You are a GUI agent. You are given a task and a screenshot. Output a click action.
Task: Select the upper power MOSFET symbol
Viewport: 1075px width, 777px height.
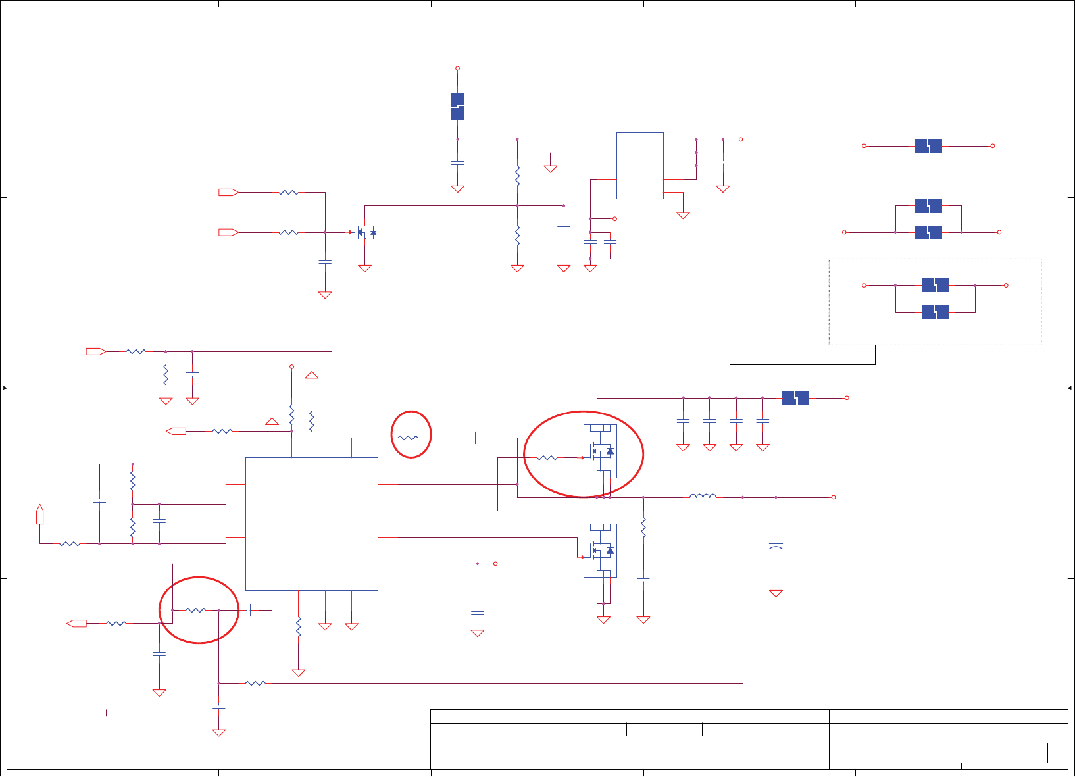(x=600, y=451)
